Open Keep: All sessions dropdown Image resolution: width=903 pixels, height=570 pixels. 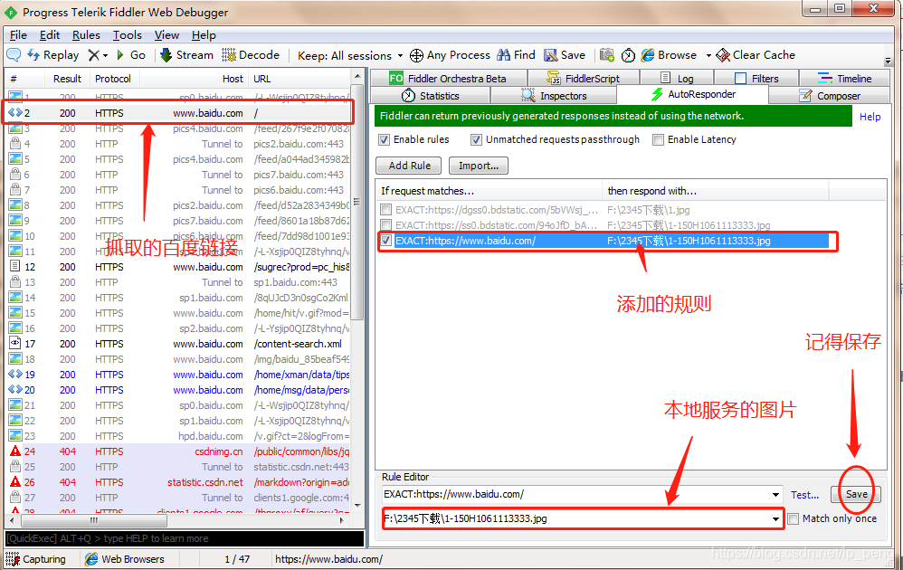point(350,56)
